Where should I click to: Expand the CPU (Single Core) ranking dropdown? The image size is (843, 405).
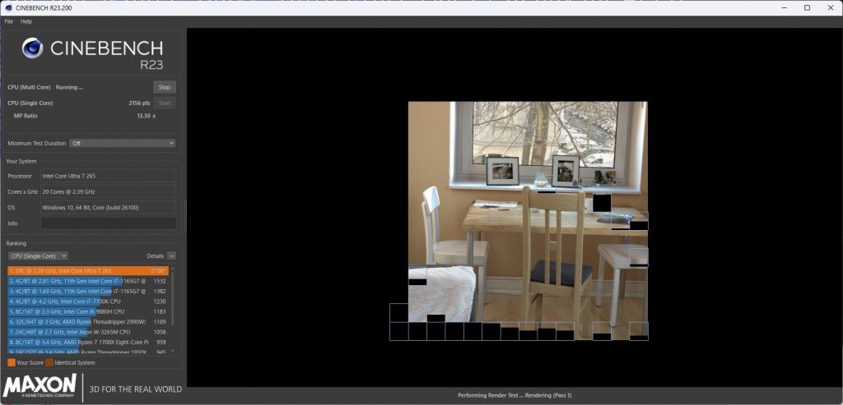coord(38,255)
